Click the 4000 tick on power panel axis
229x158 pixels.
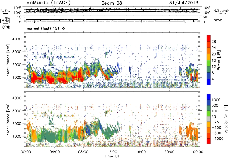click(17, 39)
